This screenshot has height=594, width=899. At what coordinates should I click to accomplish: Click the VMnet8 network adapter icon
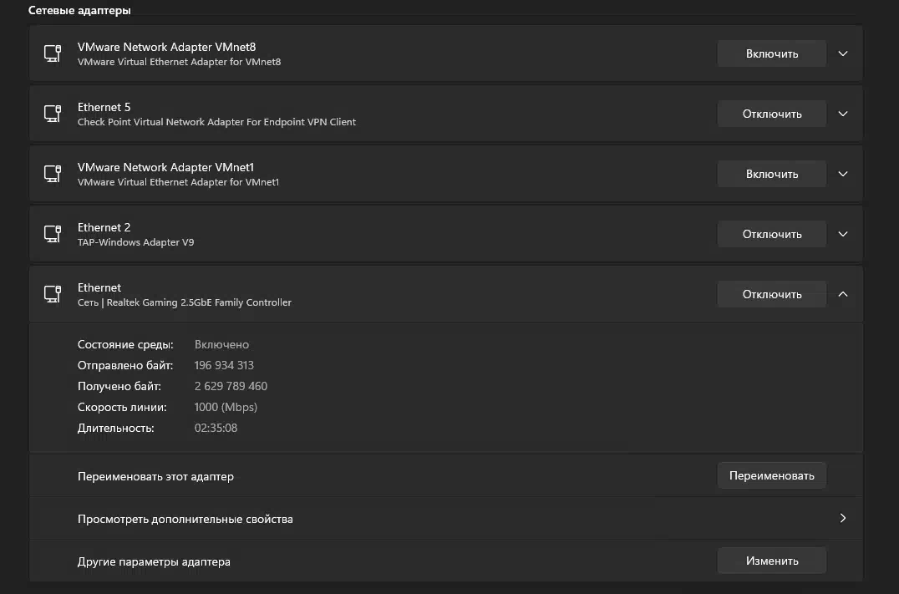(53, 53)
